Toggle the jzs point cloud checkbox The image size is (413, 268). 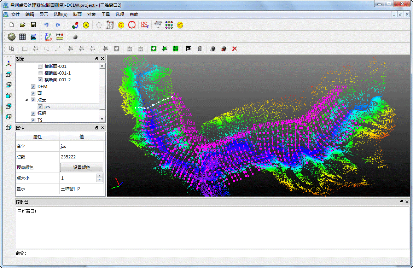click(40, 107)
